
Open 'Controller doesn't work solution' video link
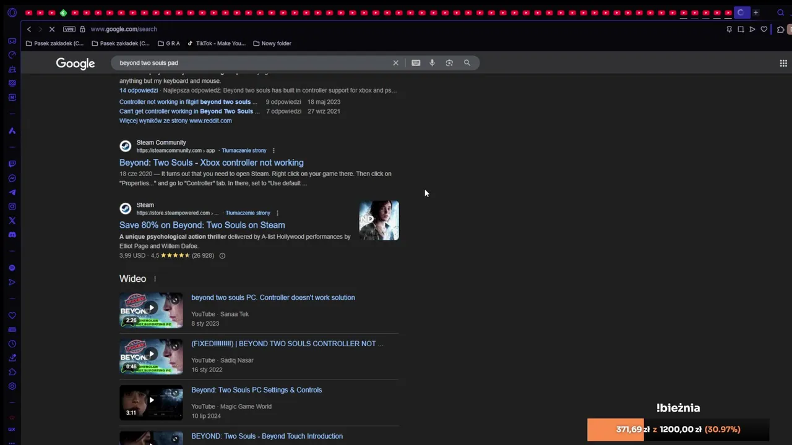click(x=273, y=297)
